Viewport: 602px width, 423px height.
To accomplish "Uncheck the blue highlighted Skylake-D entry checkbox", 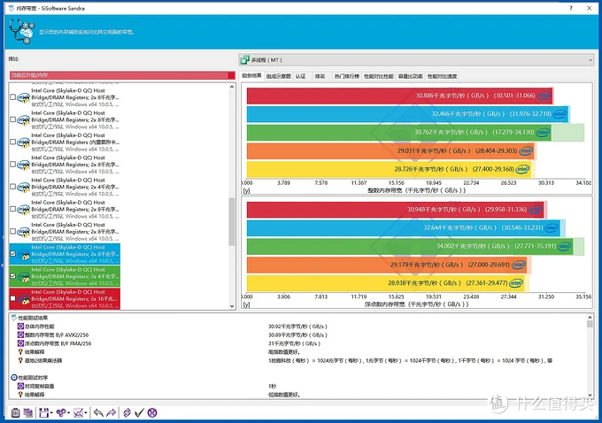I will tap(12, 254).
